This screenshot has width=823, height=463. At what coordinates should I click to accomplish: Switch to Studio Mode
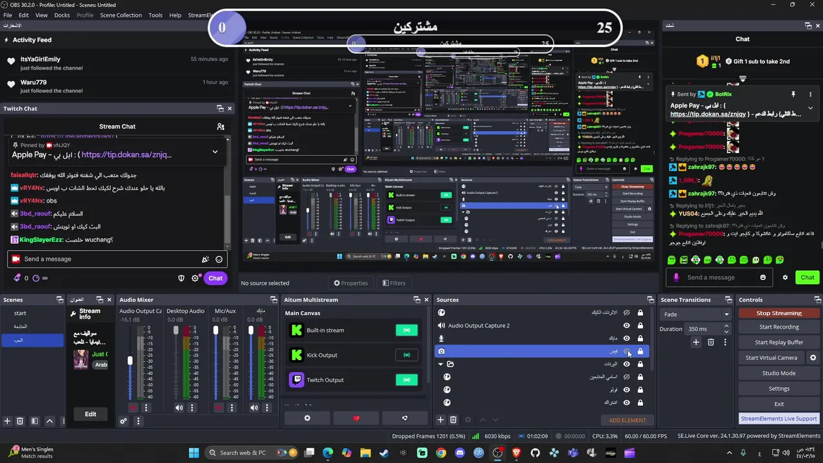779,373
